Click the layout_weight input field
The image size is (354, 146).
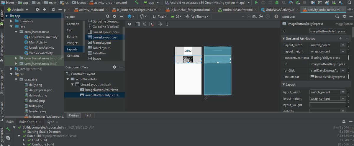(328, 105)
